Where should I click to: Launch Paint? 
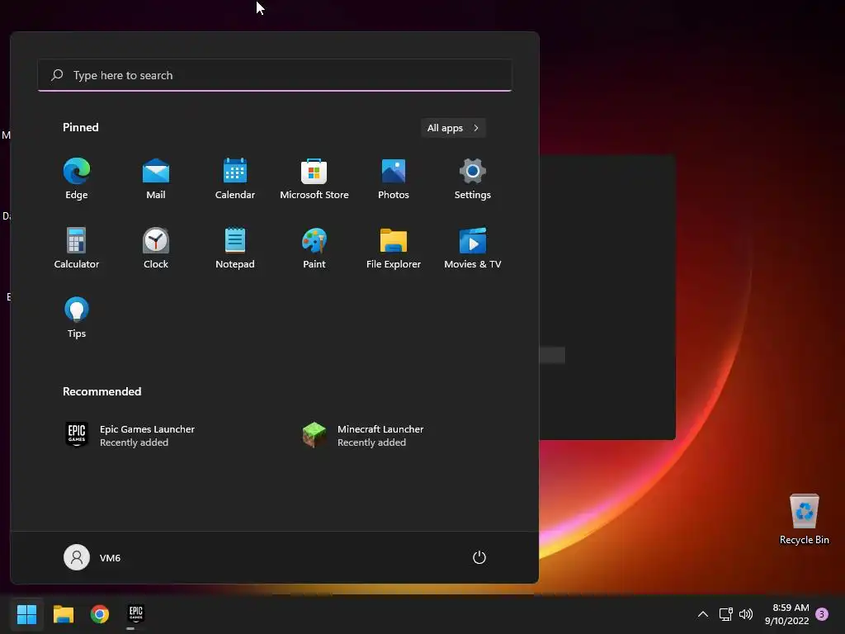(x=314, y=248)
